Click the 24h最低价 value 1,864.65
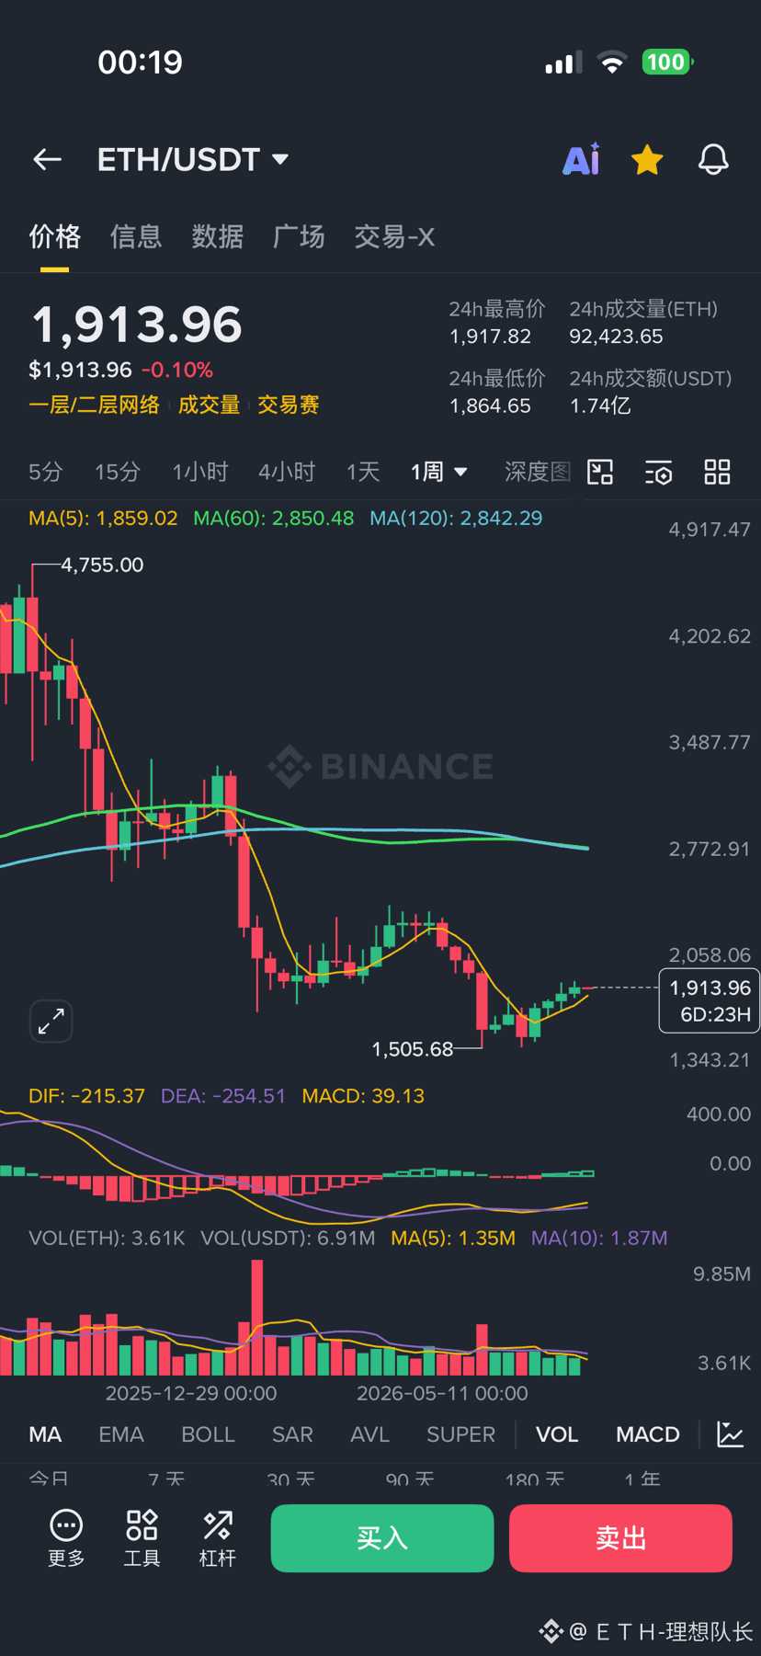Screen dimensions: 761x1656 pyautogui.click(x=490, y=405)
